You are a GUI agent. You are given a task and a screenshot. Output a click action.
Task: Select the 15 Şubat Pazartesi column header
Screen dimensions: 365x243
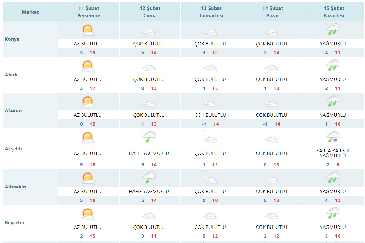tap(334, 12)
